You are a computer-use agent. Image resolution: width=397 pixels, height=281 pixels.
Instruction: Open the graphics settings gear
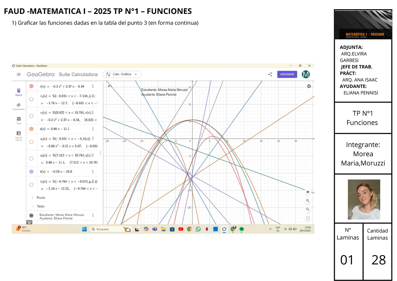309,86
